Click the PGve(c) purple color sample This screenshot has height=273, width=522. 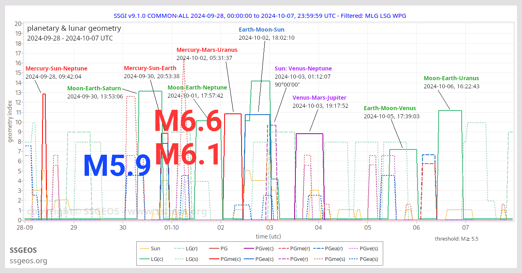tap(248, 248)
